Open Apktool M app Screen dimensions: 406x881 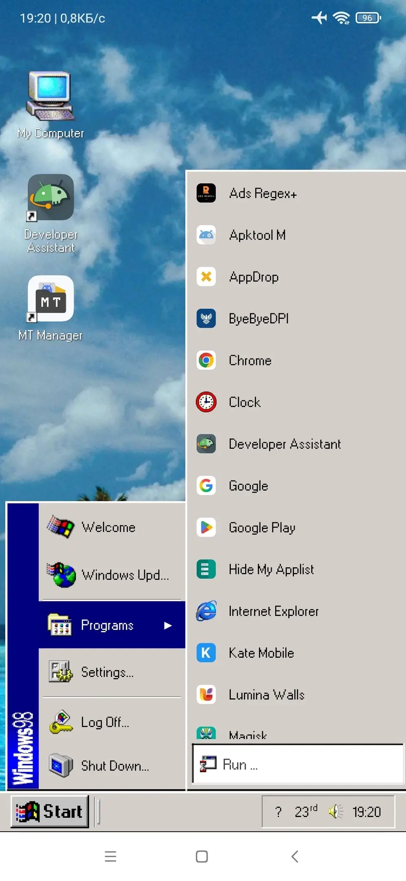pos(257,235)
